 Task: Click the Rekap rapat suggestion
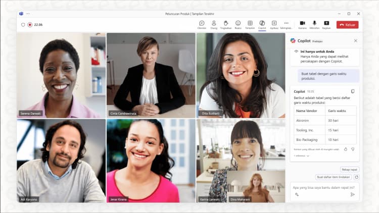350,170
